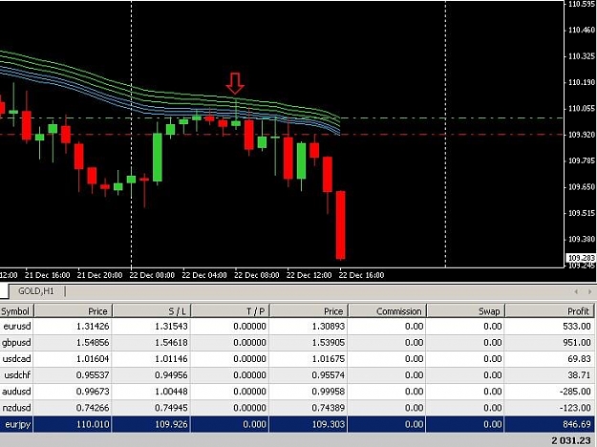Viewport: 597px width, 447px height.
Task: Select the eurusd order row
Action: 297,327
